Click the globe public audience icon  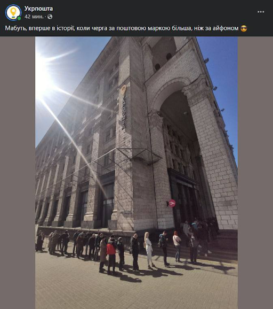(x=50, y=17)
